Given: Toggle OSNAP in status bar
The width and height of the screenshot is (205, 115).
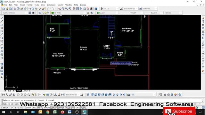Looking at the screenshot, I should point(53,108).
